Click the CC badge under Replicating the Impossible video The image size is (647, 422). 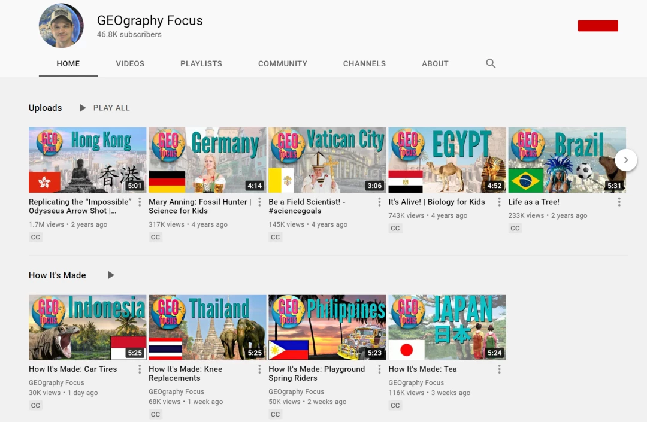coord(35,237)
